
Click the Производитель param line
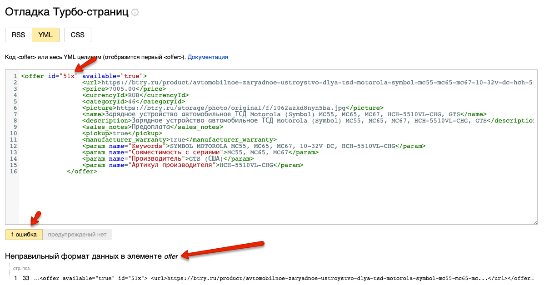pyautogui.click(x=168, y=159)
